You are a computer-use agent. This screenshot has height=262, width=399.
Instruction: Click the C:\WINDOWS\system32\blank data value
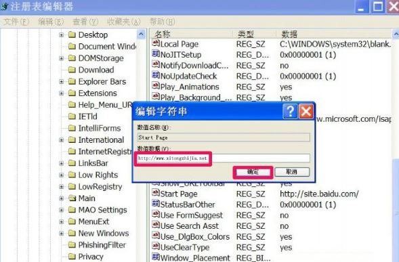pyautogui.click(x=335, y=44)
